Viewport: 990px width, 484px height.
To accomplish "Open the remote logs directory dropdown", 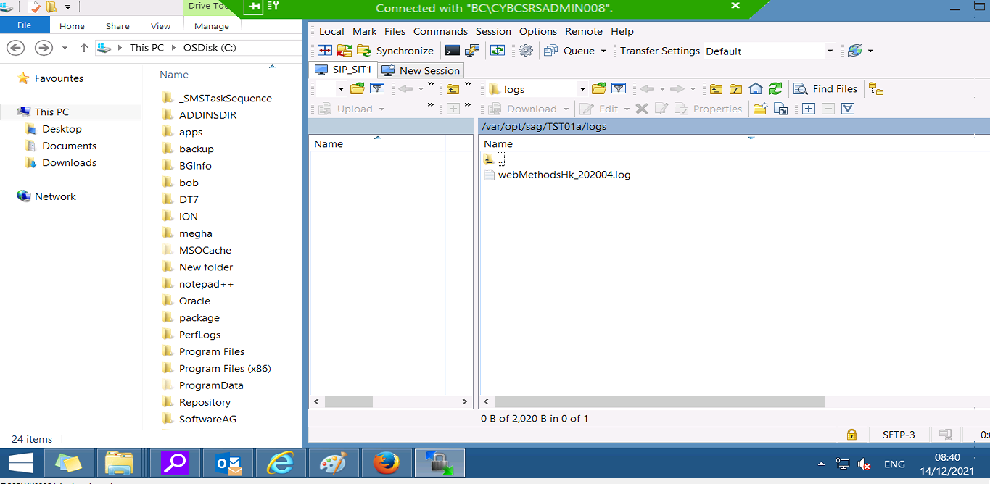I will (582, 89).
